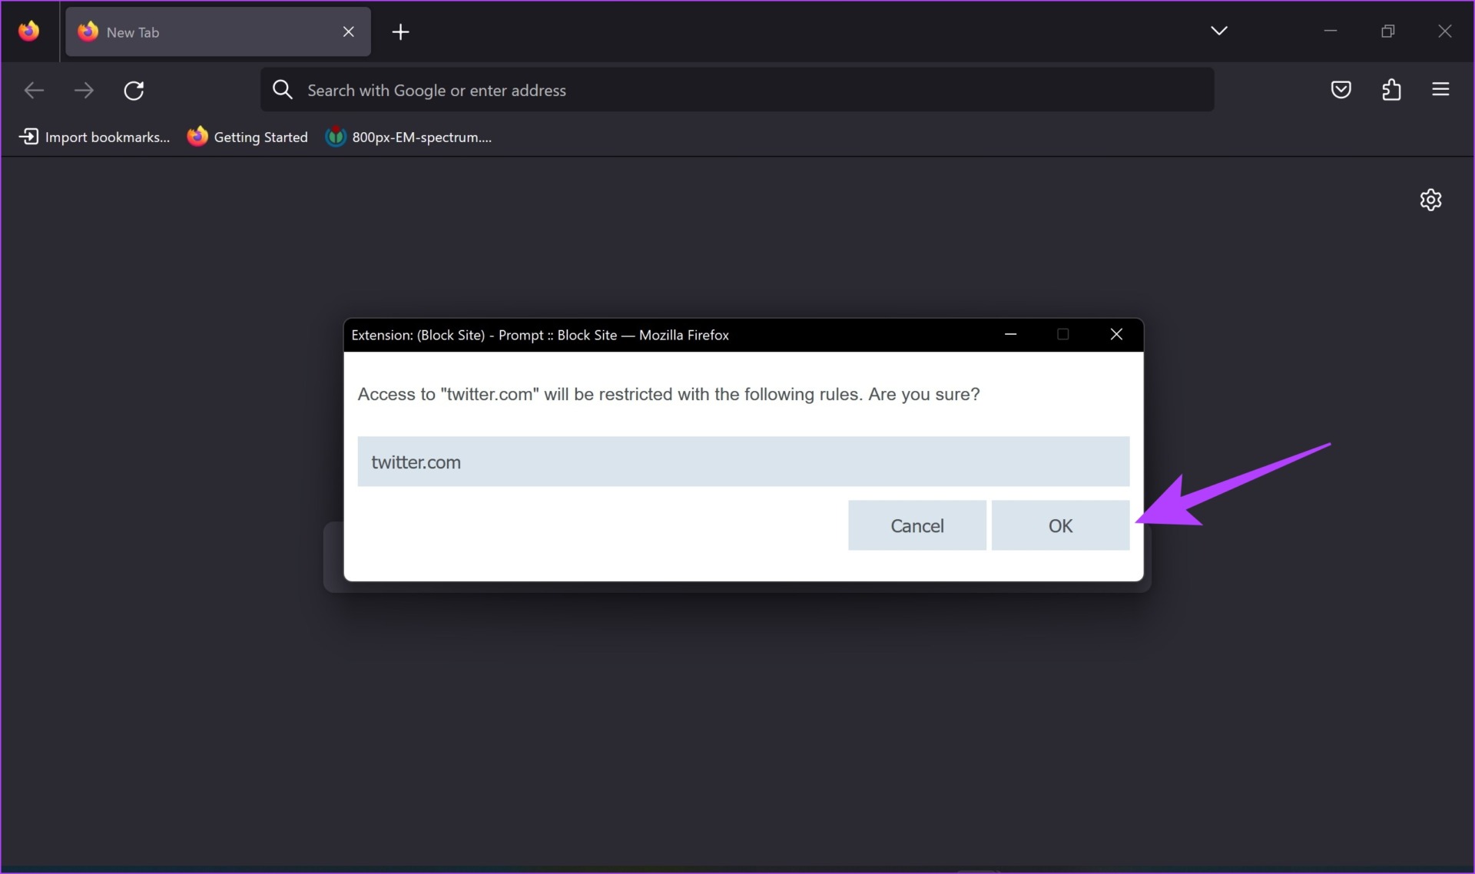Open the Firefox application menu
Image resolution: width=1475 pixels, height=874 pixels.
tap(1440, 90)
